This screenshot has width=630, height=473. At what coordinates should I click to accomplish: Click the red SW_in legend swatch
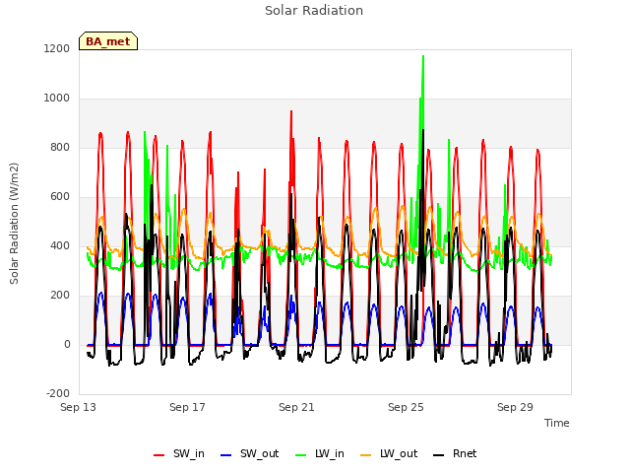click(159, 455)
